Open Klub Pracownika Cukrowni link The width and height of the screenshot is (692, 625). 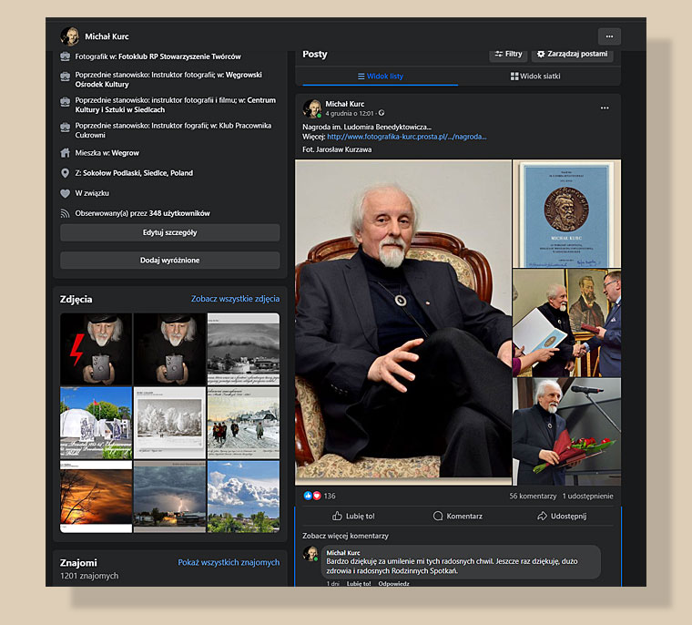(x=173, y=130)
